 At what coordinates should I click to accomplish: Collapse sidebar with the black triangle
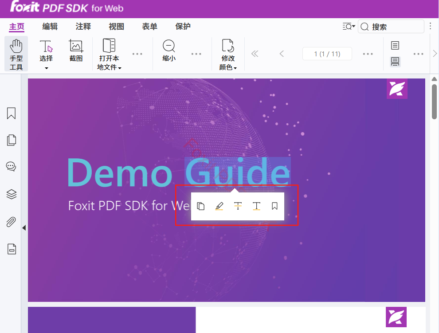(x=24, y=228)
